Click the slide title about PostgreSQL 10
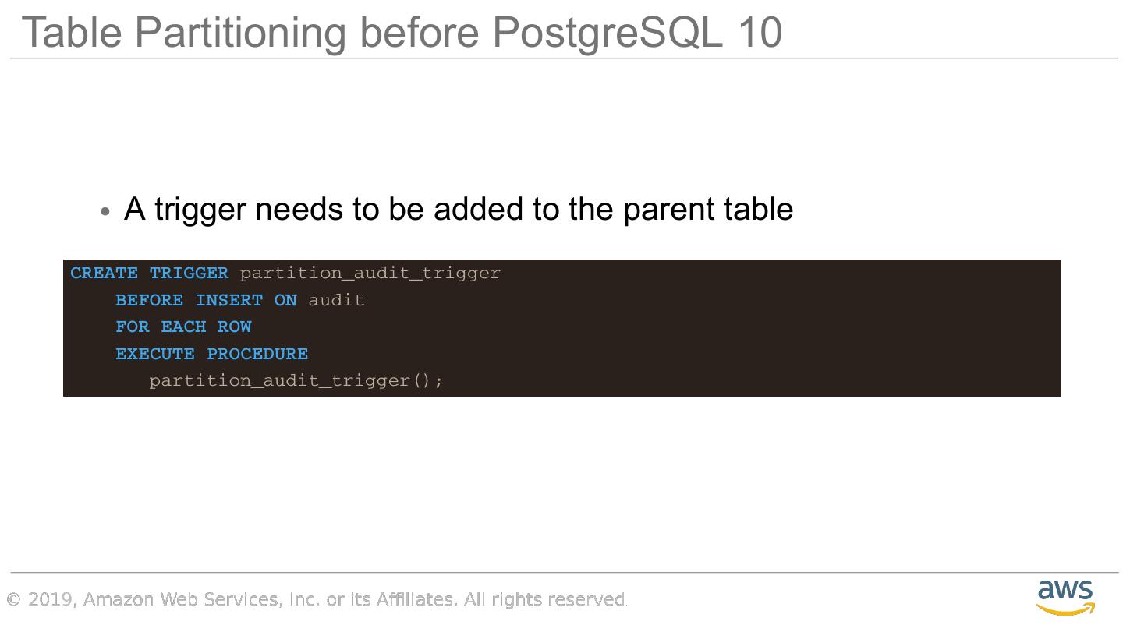Screen dimensions: 1123x632 click(x=401, y=32)
